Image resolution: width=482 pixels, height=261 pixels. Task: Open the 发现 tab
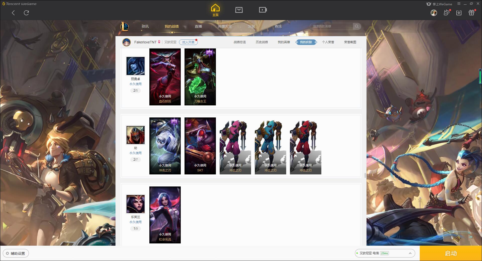click(x=252, y=26)
